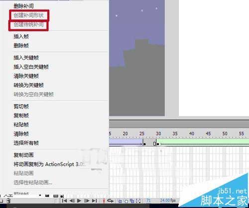The image size is (249, 208).
Task: Enable onion skin outlines icon
Action: tap(126, 201)
